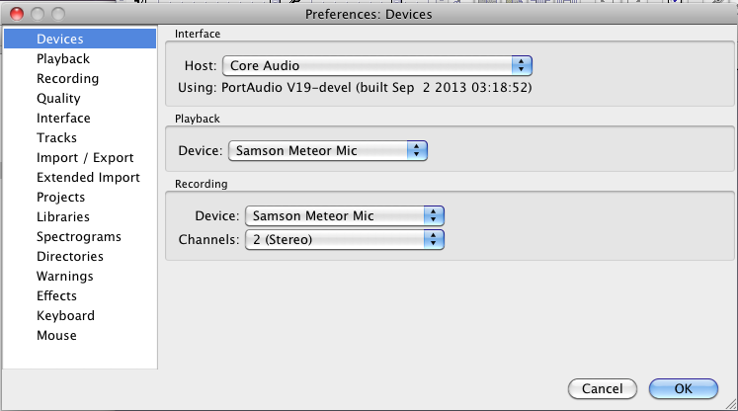Open the Host dropdown showing Core Audio
This screenshot has height=411, width=738.
[x=377, y=66]
